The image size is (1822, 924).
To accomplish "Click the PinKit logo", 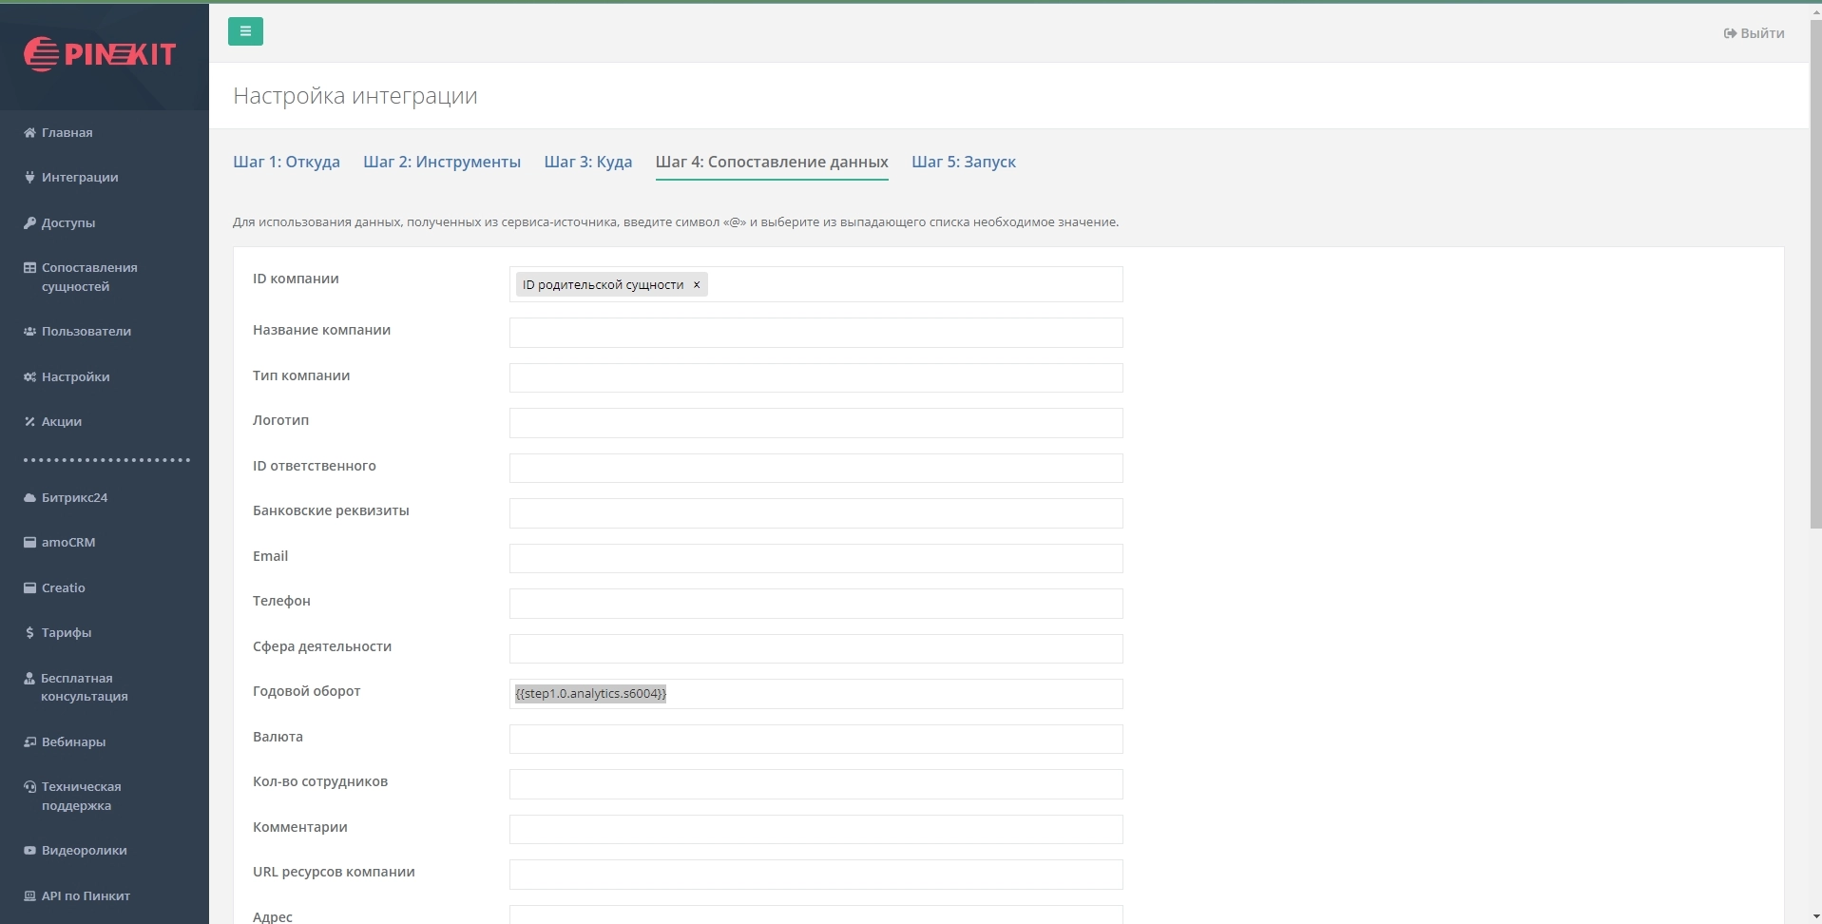I will tap(100, 54).
